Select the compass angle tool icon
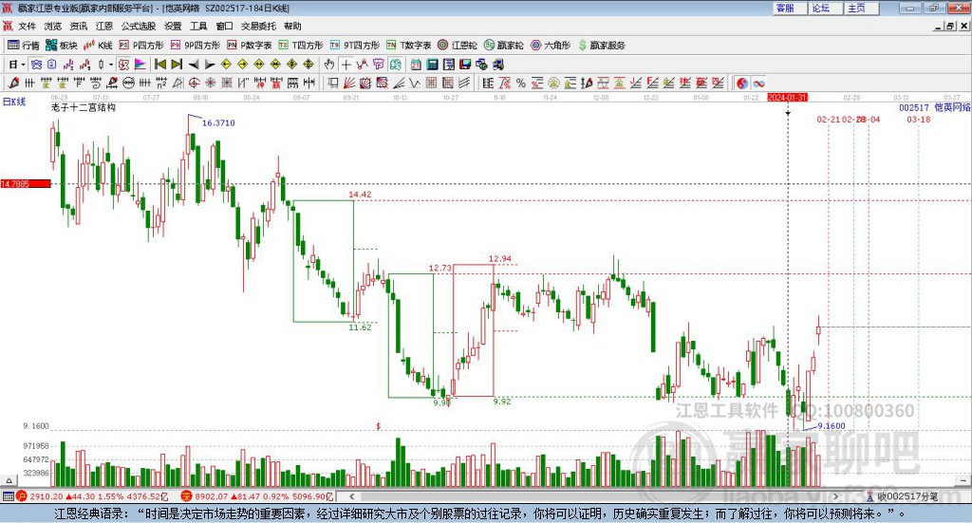 [178, 83]
